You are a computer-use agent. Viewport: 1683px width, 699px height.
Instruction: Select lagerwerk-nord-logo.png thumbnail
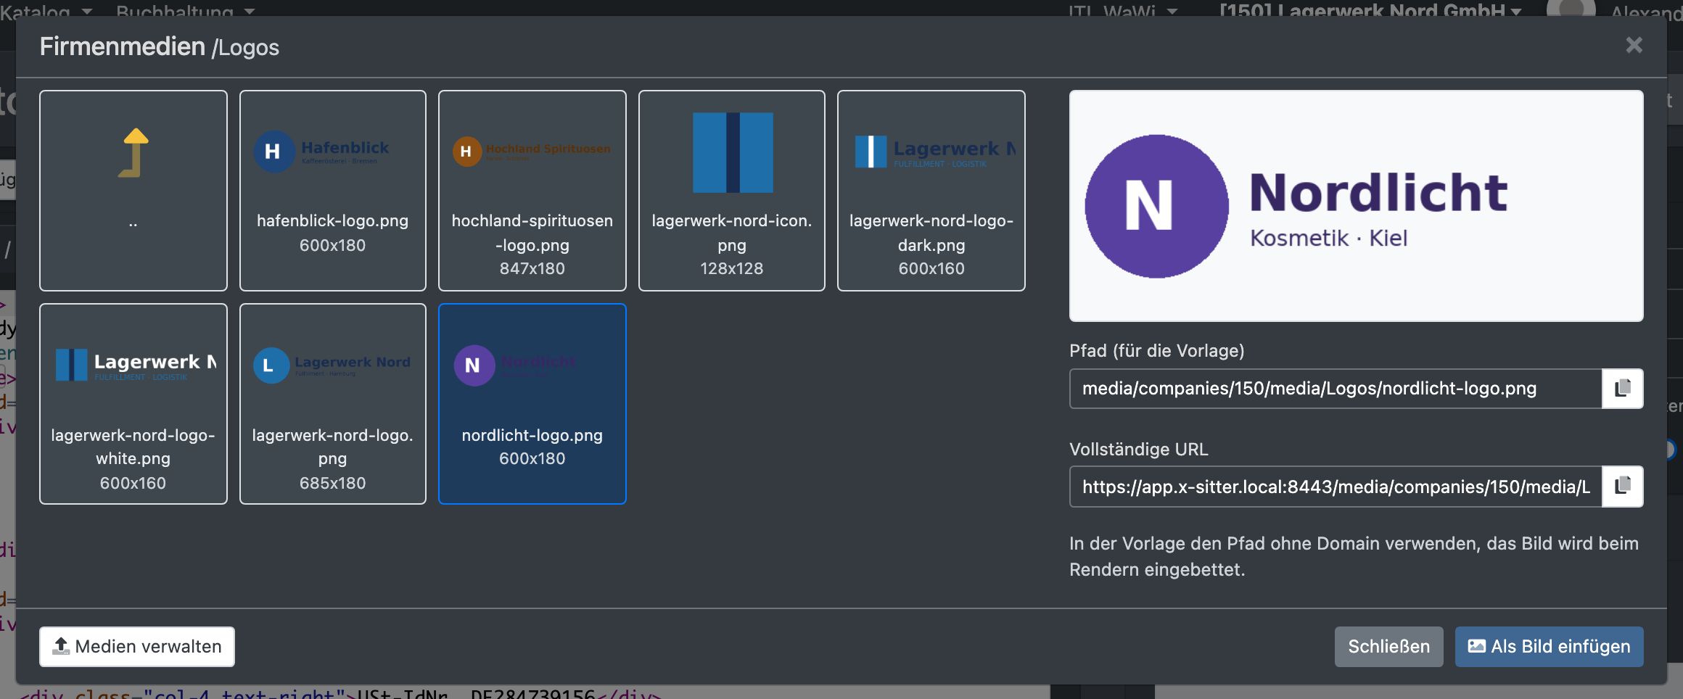[333, 404]
